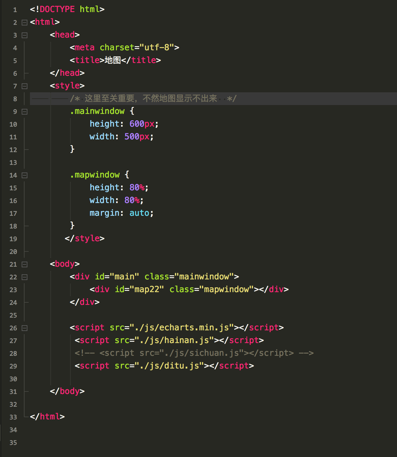397x457 pixels.
Task: Click the margin property name
Action: [105, 213]
